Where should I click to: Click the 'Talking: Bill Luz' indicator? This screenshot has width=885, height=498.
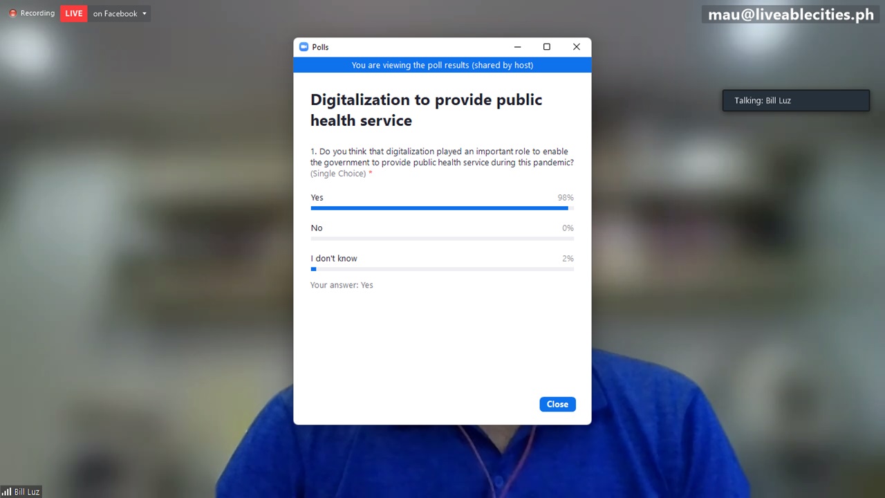click(x=796, y=100)
